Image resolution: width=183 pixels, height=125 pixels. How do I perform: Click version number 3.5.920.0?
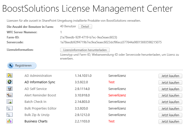point(81,108)
